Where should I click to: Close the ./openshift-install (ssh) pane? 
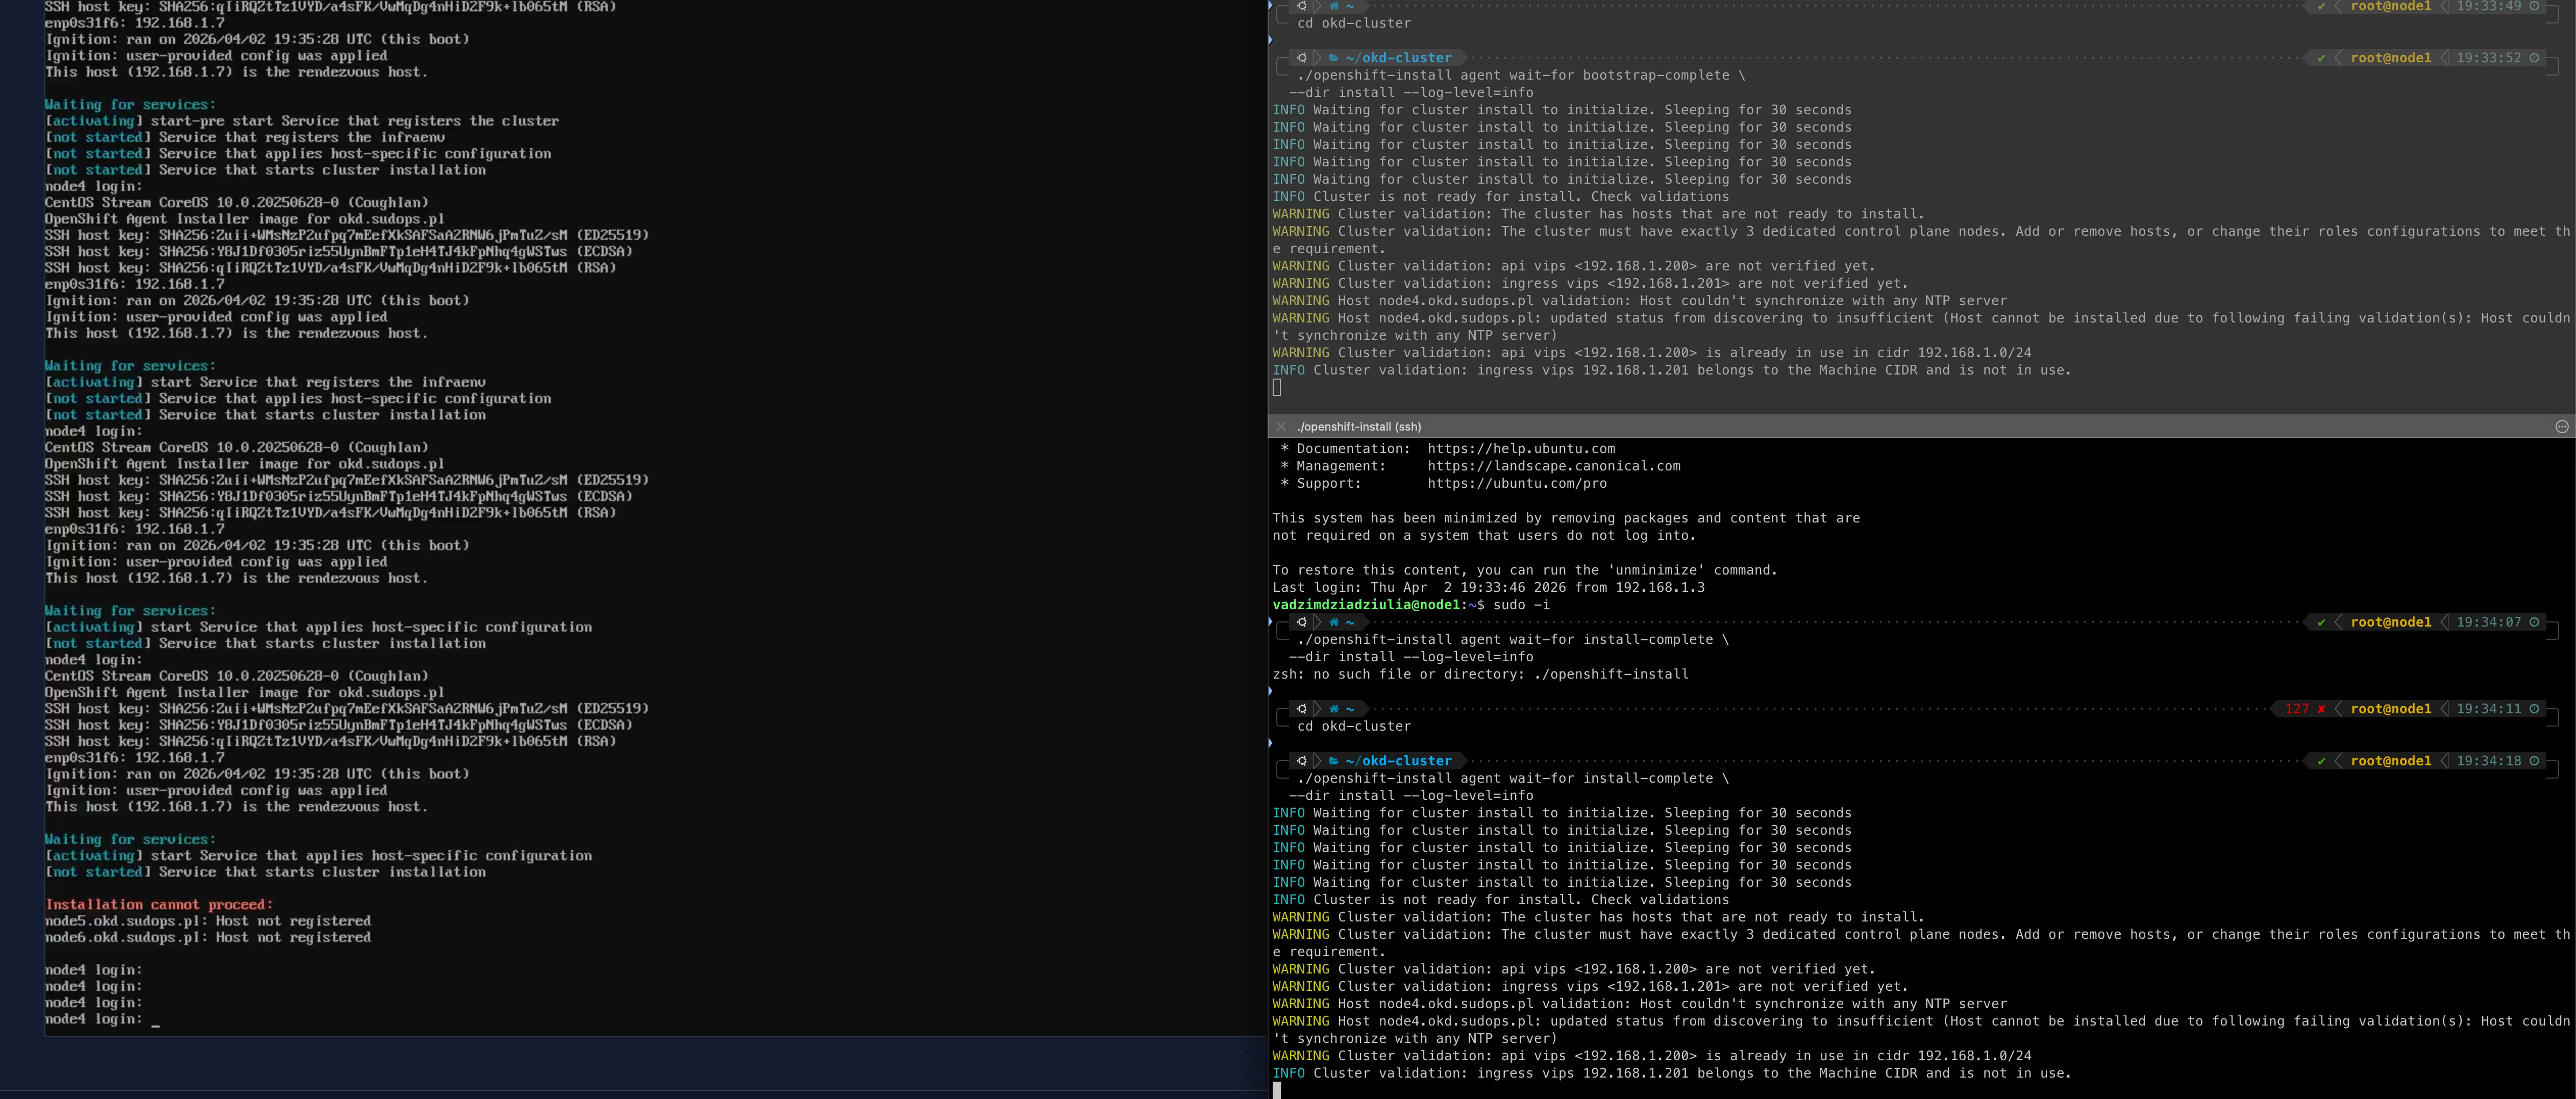tap(1281, 427)
